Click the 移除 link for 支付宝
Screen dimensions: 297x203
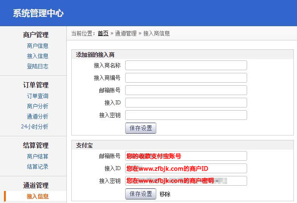click(x=165, y=194)
